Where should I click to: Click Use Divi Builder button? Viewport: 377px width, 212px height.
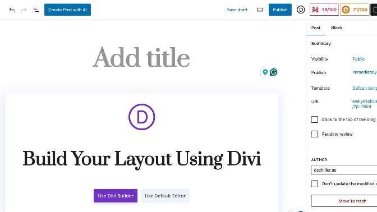tap(116, 196)
